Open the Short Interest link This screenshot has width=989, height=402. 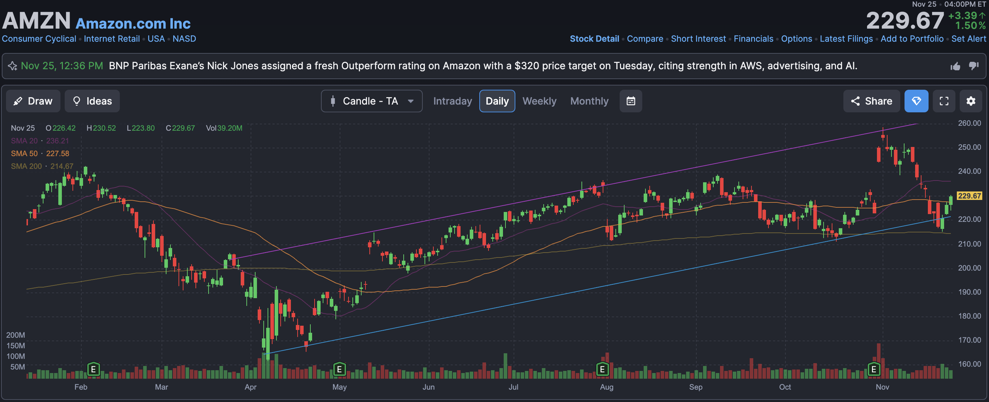coord(698,39)
